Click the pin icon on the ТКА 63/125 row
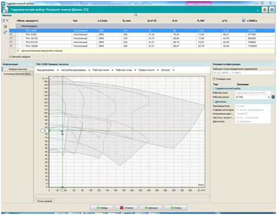277x215 pixels. pyautogui.click(x=11, y=42)
